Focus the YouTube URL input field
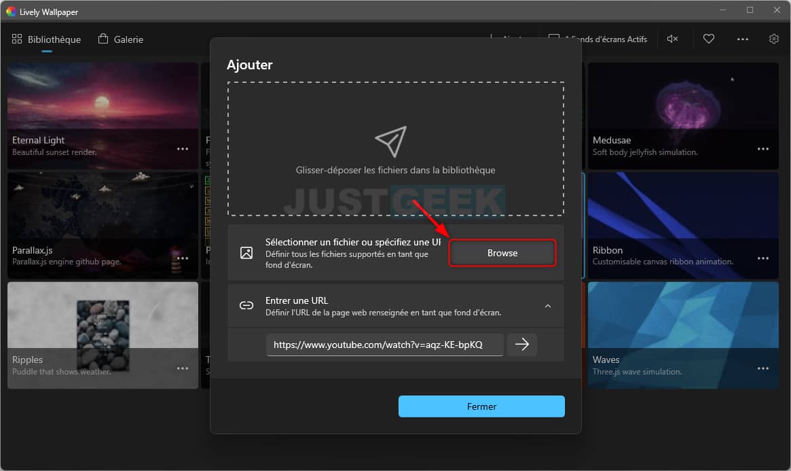This screenshot has width=791, height=471. click(x=385, y=345)
